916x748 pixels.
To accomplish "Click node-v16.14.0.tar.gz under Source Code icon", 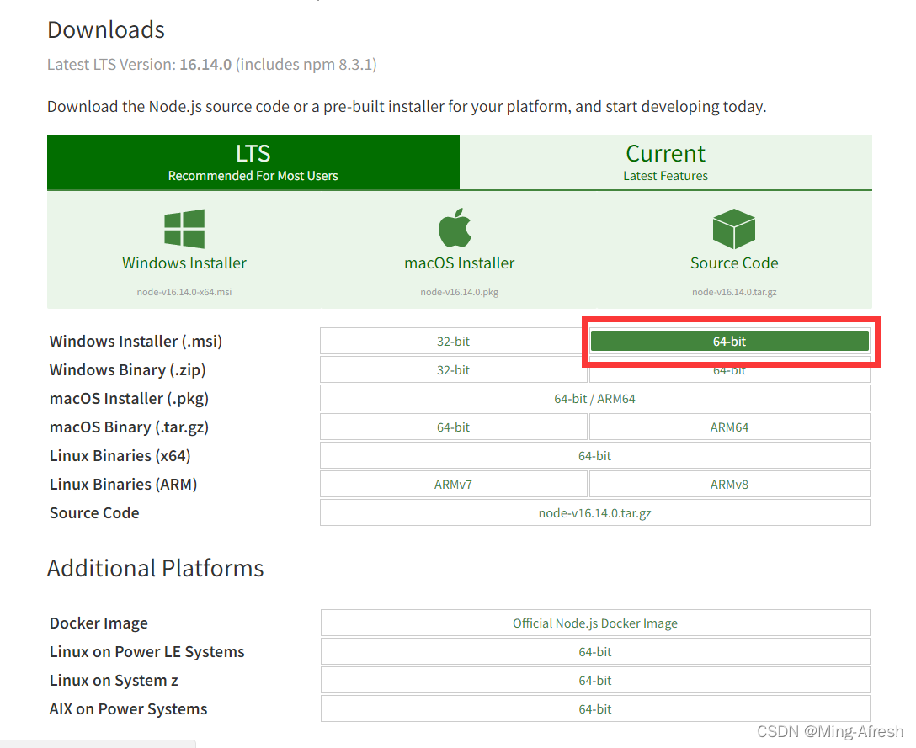I will tap(734, 292).
